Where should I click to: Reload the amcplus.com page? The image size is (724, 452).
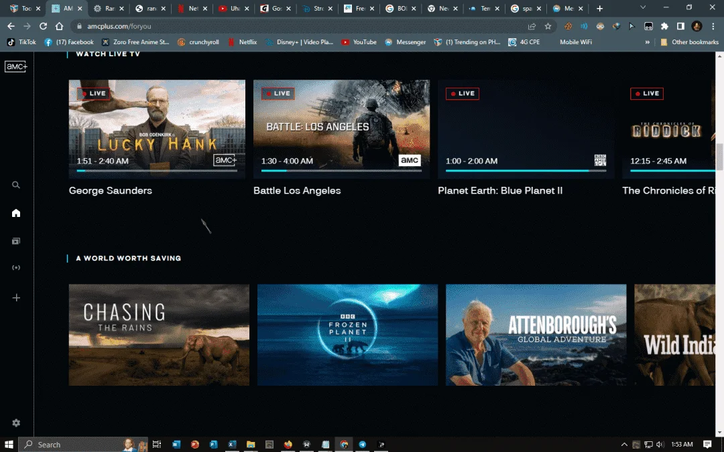coord(43,26)
